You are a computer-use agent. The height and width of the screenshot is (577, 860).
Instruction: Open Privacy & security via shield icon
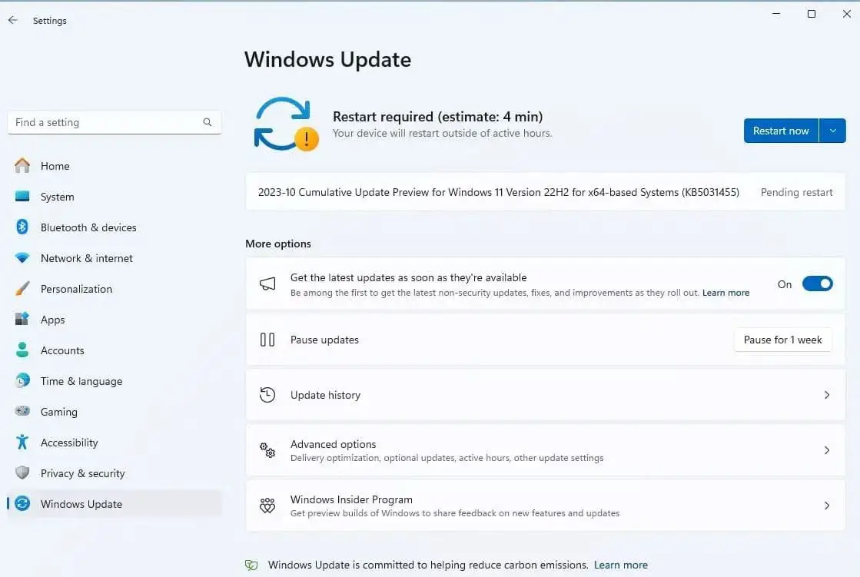pos(22,473)
